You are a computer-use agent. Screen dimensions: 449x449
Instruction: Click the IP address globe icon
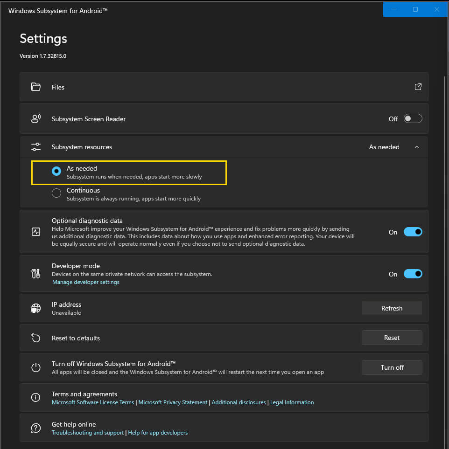pos(36,308)
